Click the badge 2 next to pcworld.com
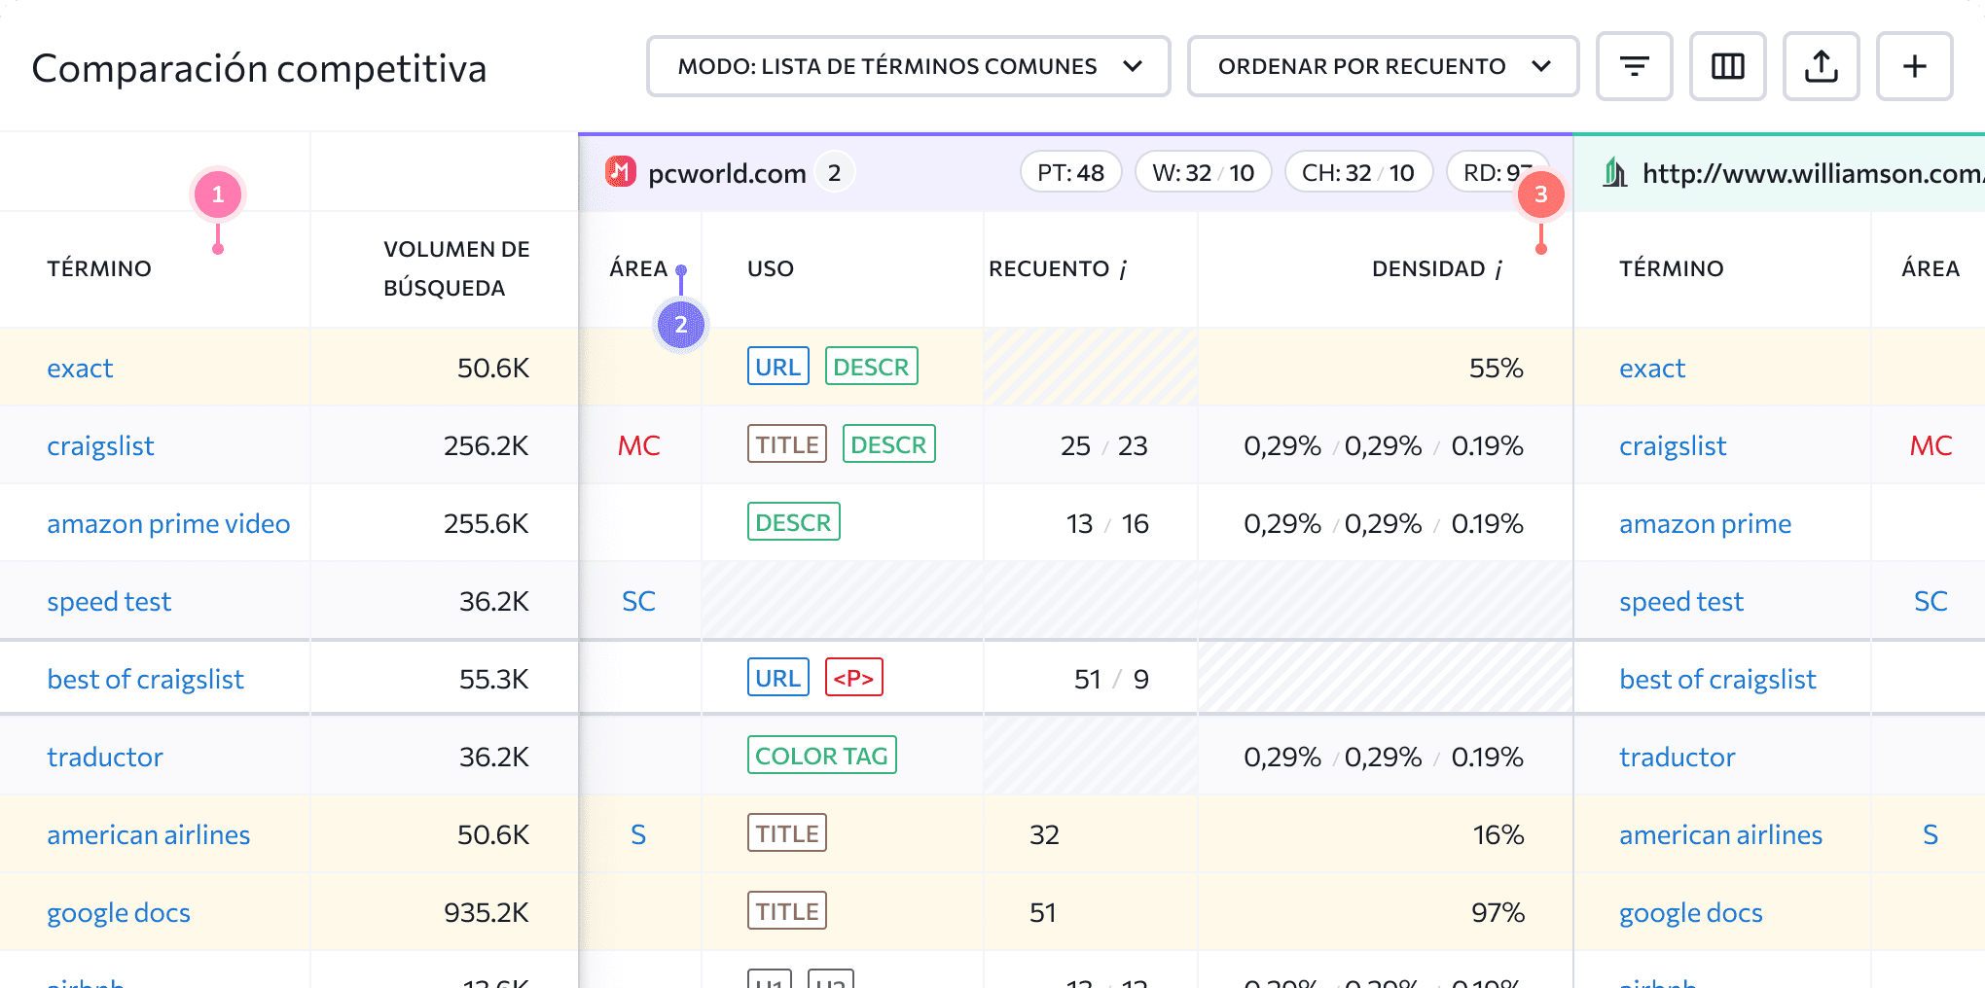This screenshot has height=988, width=1985. click(834, 173)
